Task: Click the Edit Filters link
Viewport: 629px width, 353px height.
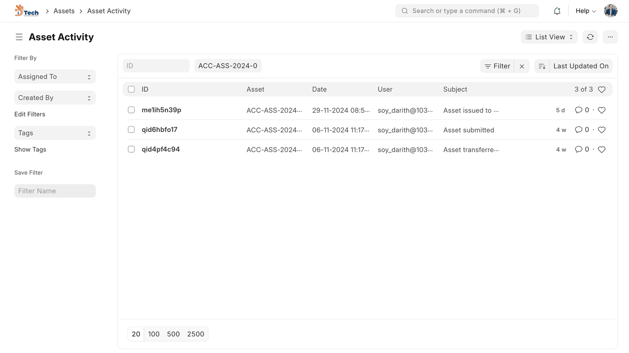Action: [30, 114]
